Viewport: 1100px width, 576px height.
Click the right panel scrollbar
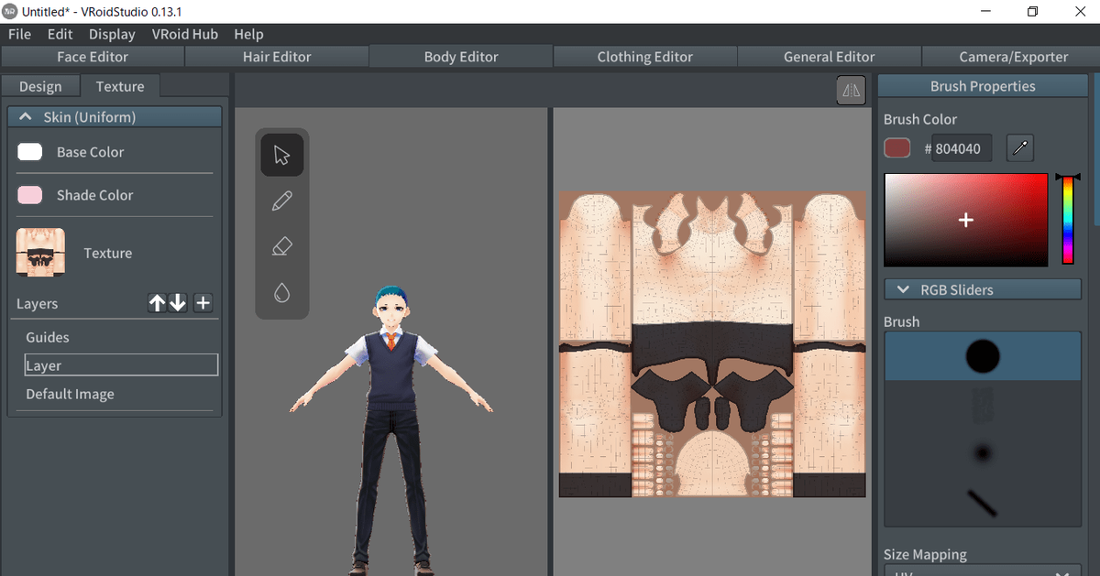coord(1096,151)
